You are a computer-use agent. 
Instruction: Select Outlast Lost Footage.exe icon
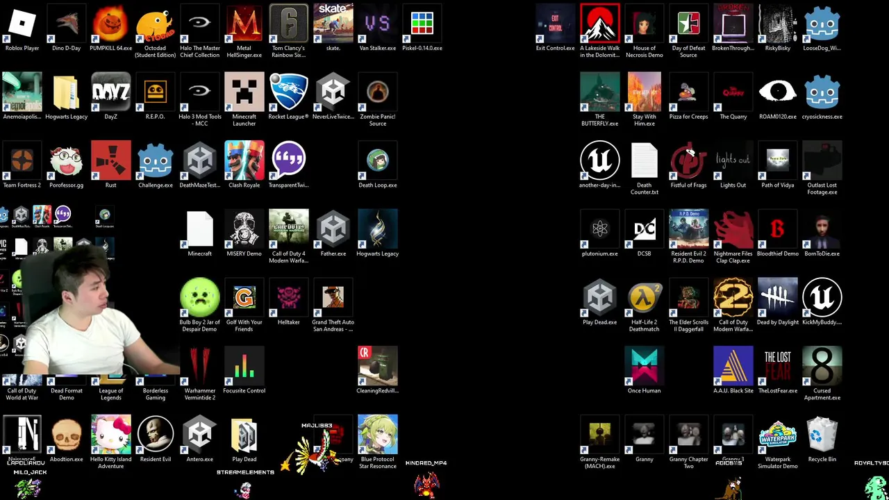pyautogui.click(x=822, y=160)
